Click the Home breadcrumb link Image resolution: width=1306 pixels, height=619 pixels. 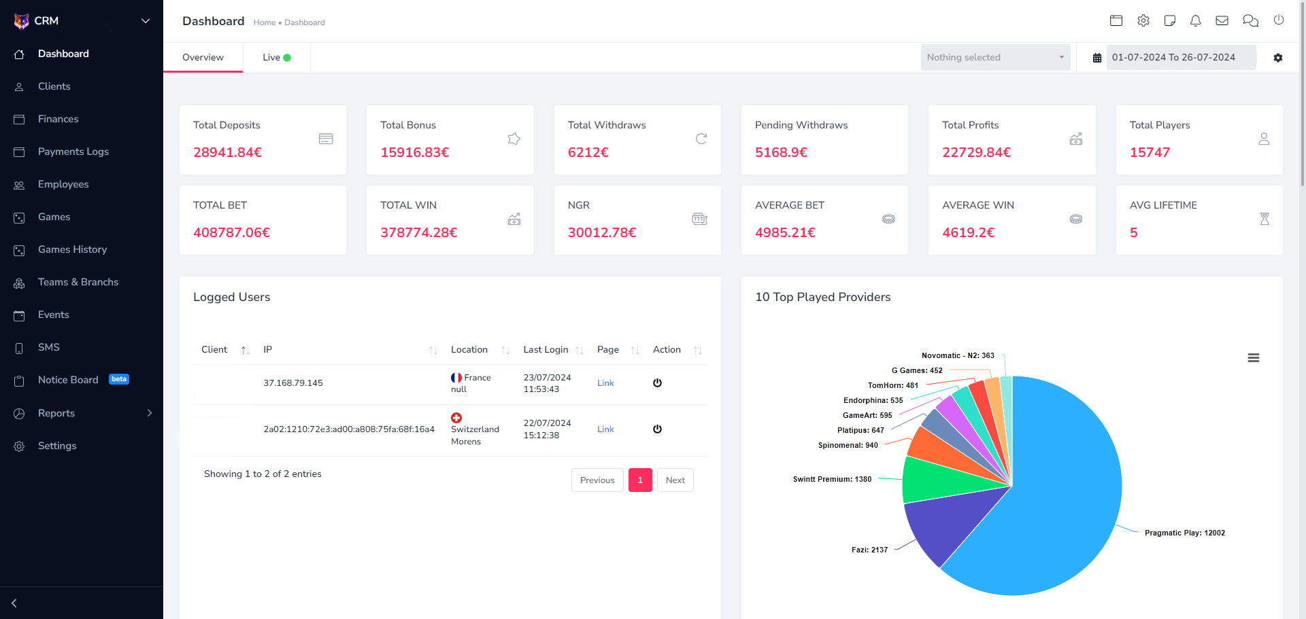coord(264,22)
